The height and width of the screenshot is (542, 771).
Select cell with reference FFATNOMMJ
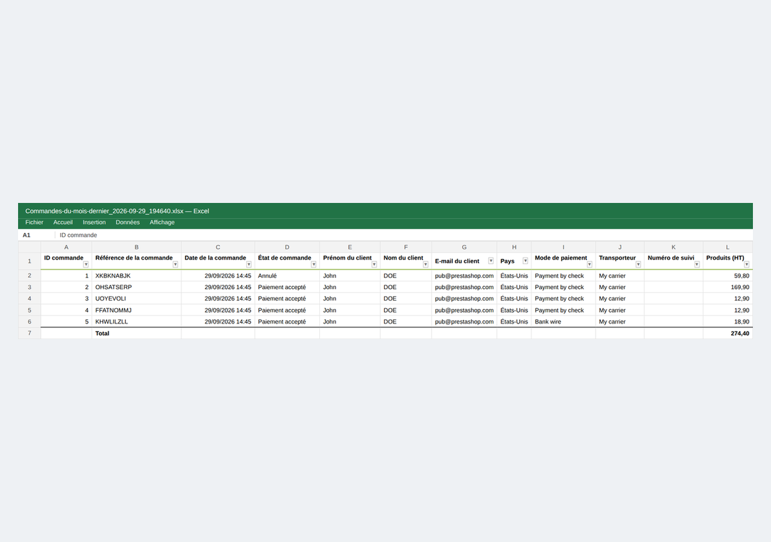click(x=136, y=310)
